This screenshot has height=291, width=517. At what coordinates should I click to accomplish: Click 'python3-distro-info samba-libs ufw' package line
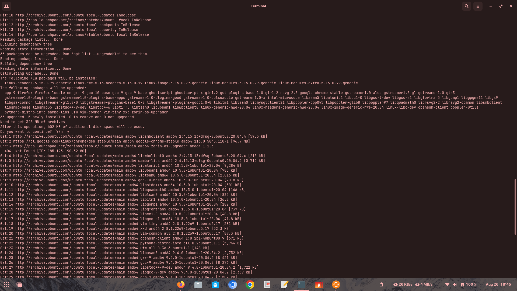coord(86,112)
